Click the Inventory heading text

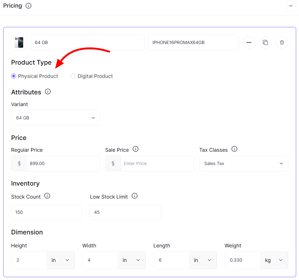click(x=25, y=183)
